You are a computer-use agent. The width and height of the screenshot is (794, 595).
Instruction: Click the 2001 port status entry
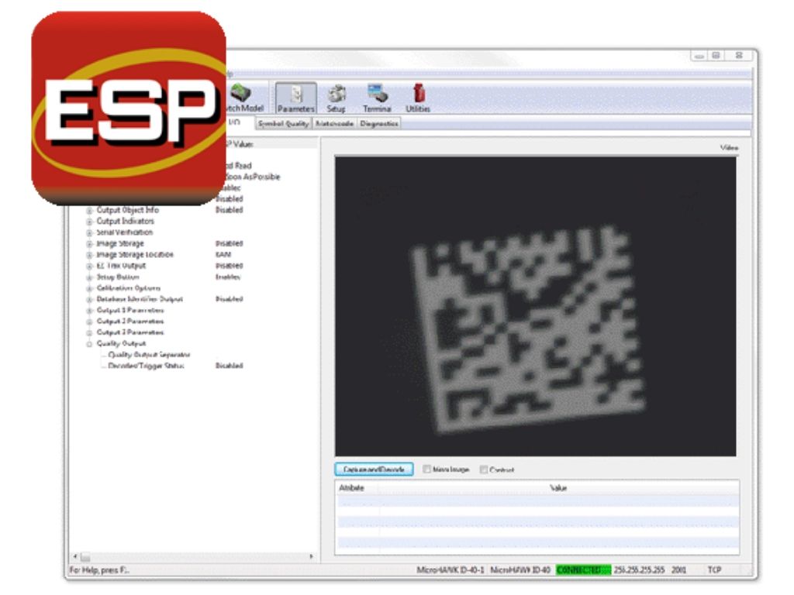pos(678,569)
